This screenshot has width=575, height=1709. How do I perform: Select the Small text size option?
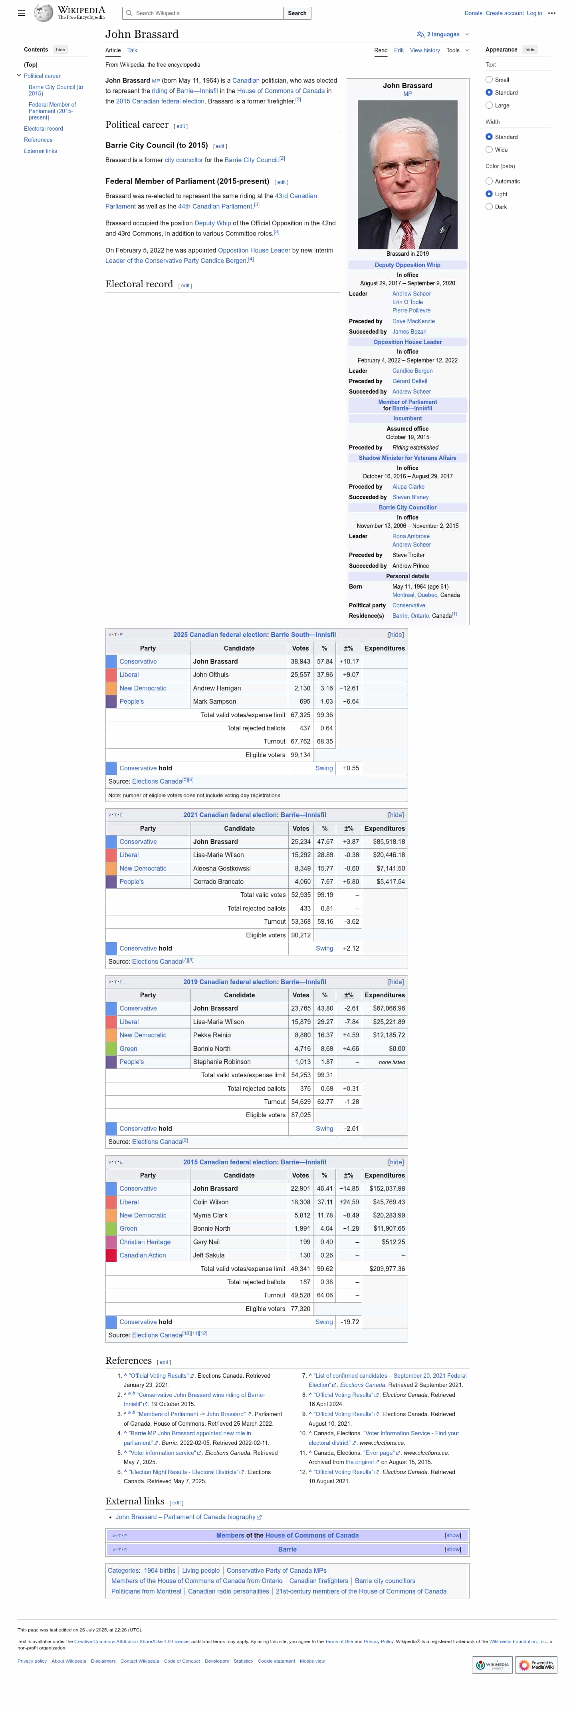[x=489, y=80]
